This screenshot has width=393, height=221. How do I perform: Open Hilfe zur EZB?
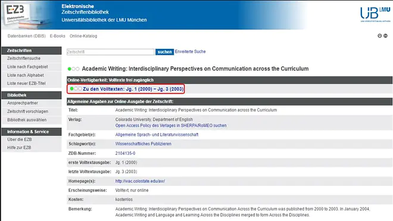click(19, 148)
